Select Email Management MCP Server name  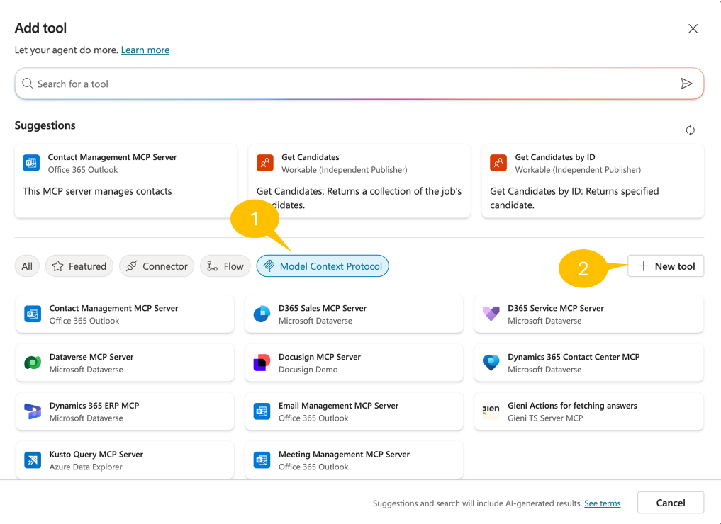[x=338, y=406]
